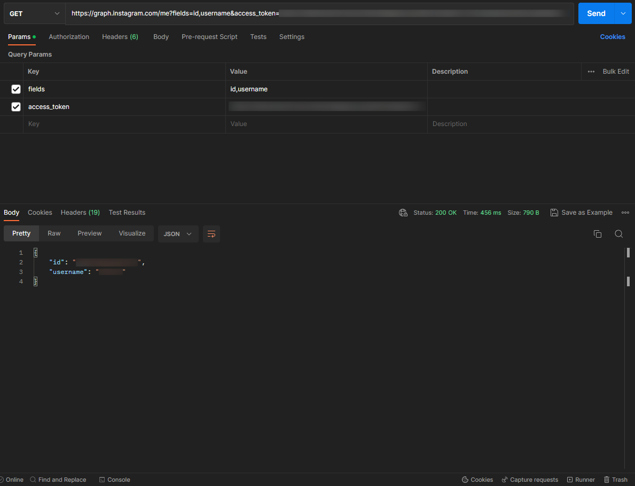Open the GET method dropdown

(34, 13)
